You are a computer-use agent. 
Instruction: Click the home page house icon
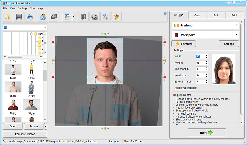(105, 17)
